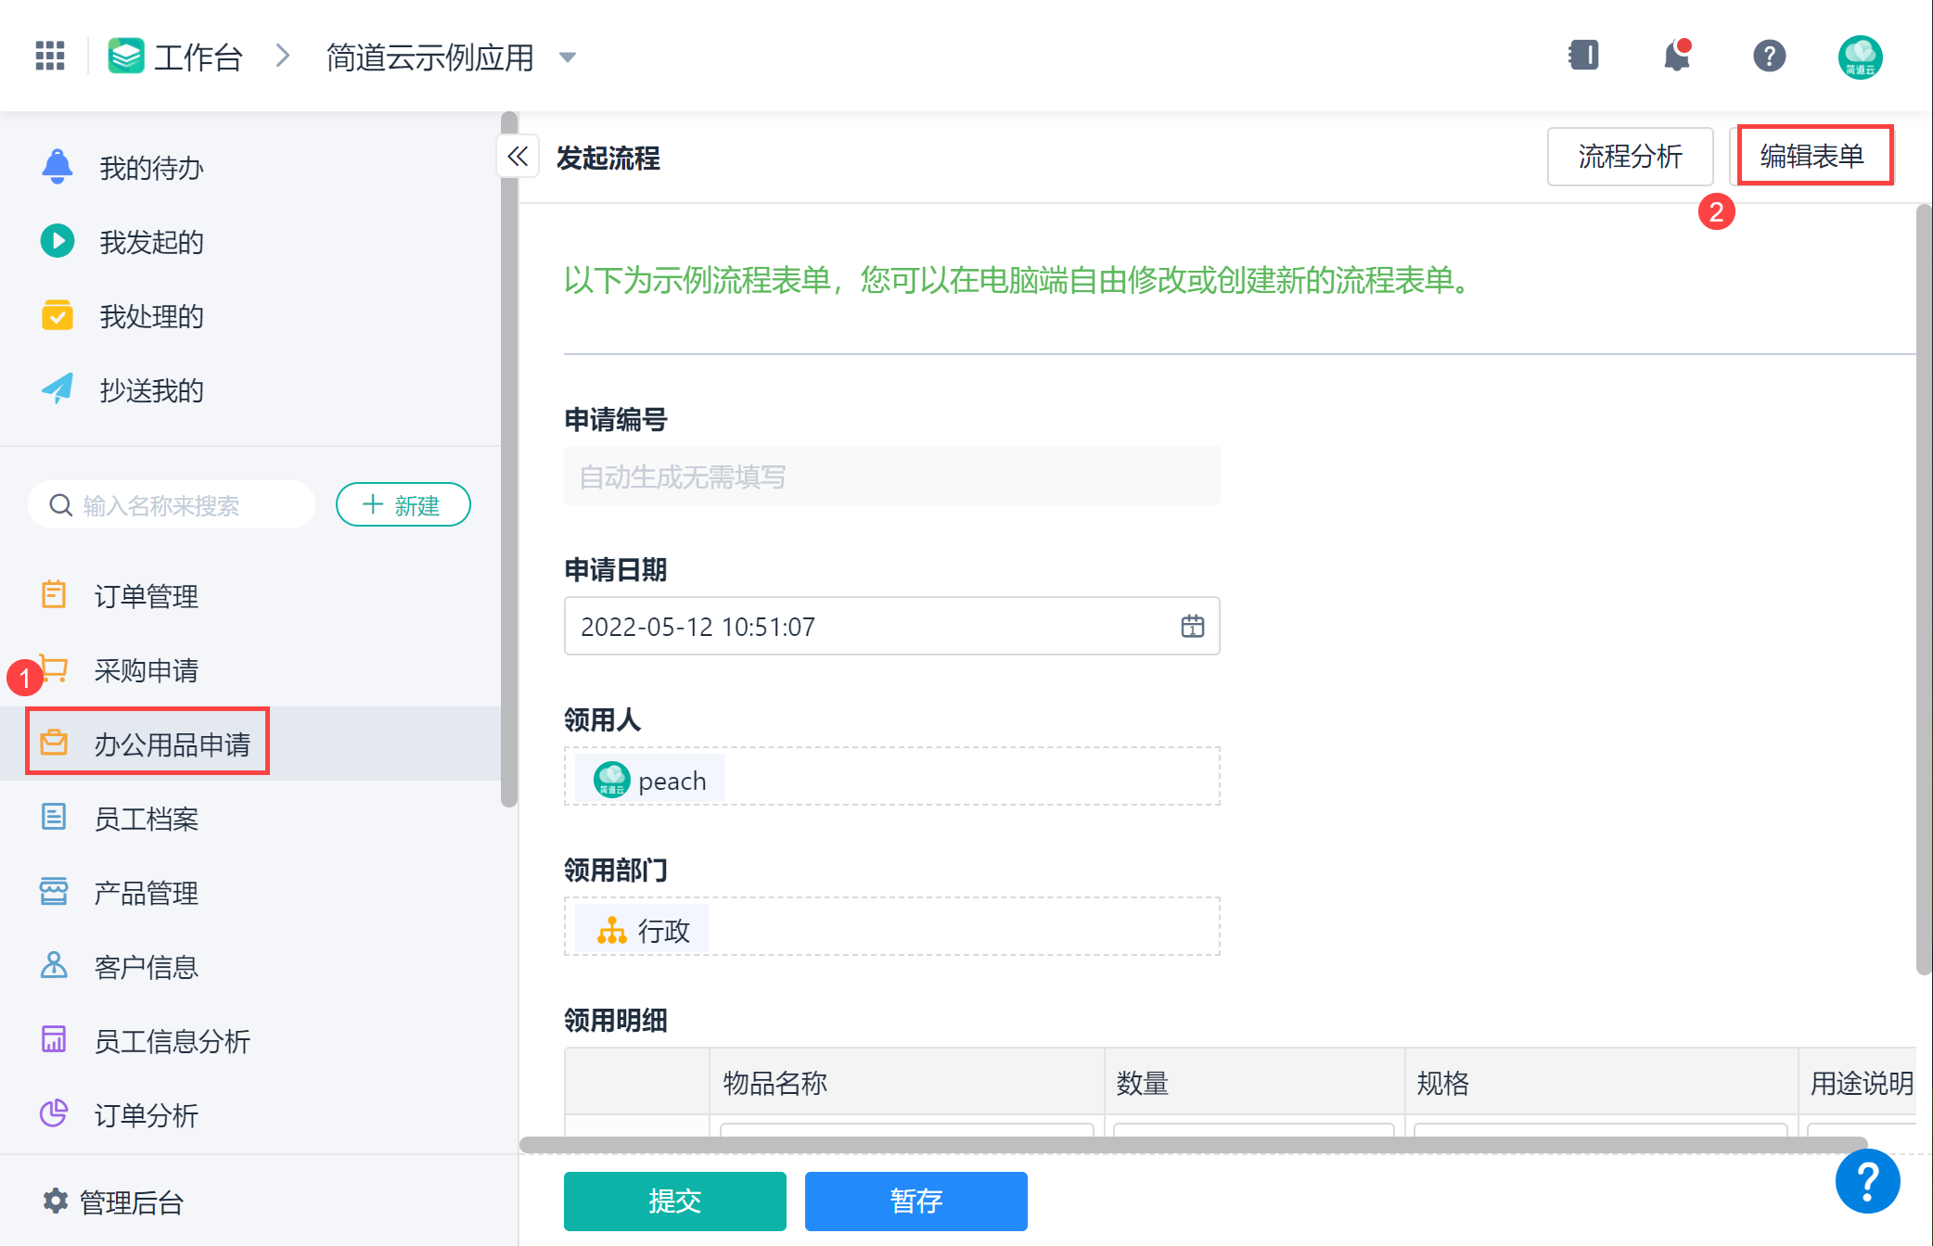Screen dimensions: 1933x1246
Task: Collapse the sidebar with double-arrow button
Action: [x=518, y=157]
